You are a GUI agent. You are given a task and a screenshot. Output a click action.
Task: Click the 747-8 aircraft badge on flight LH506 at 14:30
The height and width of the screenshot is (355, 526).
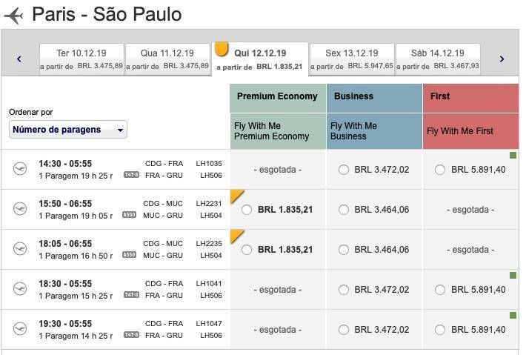[x=131, y=174]
